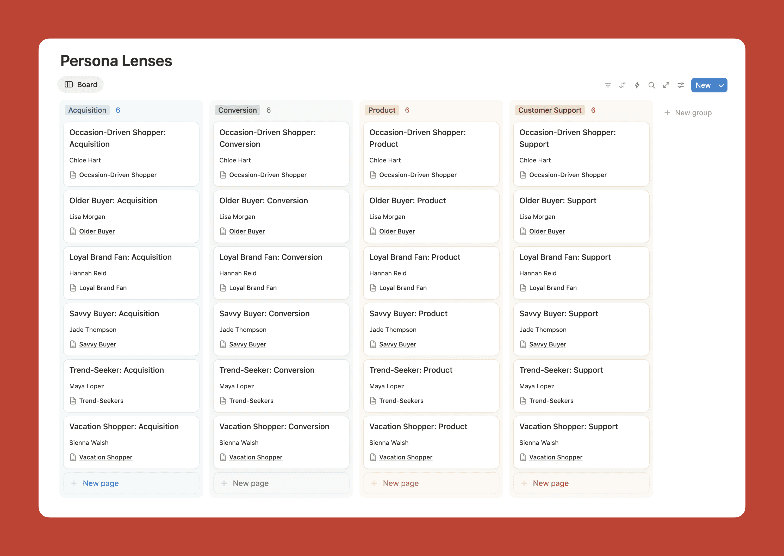784x556 pixels.
Task: Select the Board view tab
Action: [x=80, y=85]
